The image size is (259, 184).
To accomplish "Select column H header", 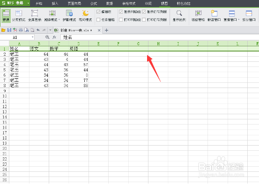I will point(158,44).
